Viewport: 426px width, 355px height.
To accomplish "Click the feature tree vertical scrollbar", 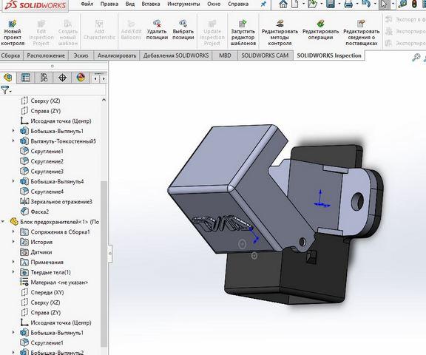I will click(x=104, y=263).
